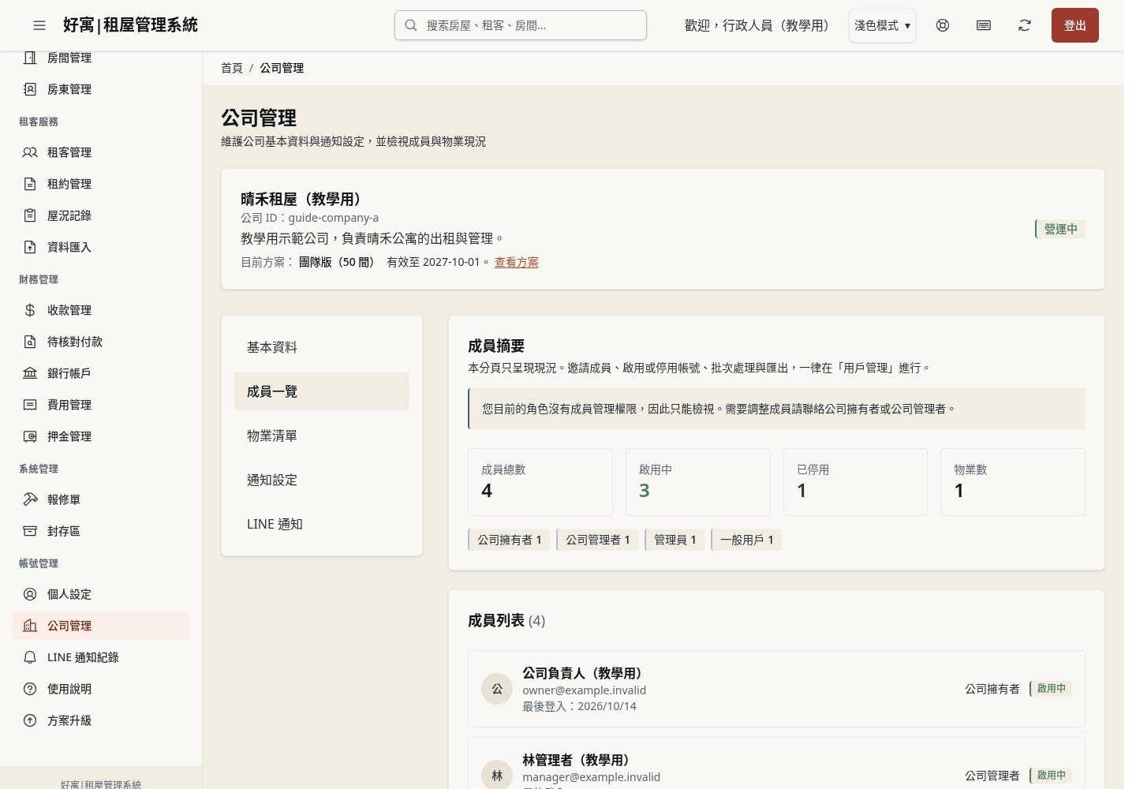Screen dimensions: 1136x789
Task: Open 資料匯入 upload icon
Action: (x=30, y=247)
